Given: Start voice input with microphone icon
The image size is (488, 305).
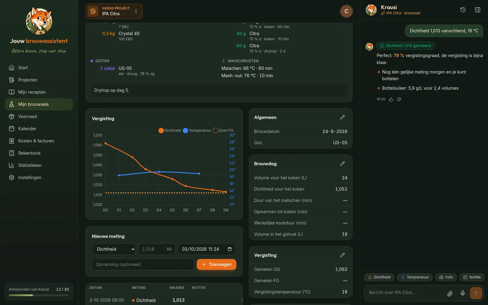Looking at the screenshot, I should [463, 293].
